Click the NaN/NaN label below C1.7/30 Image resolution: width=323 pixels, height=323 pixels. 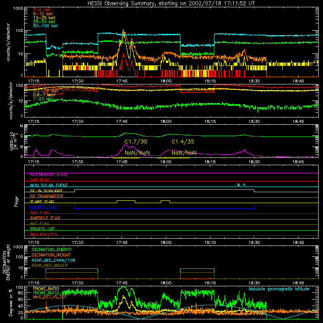point(137,153)
